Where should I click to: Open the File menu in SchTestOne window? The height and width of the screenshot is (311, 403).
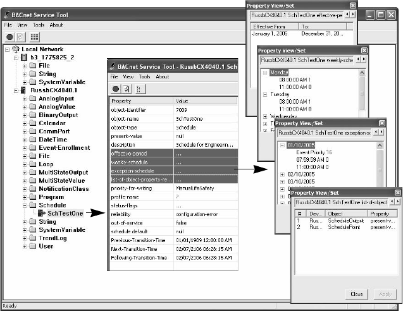click(x=114, y=76)
